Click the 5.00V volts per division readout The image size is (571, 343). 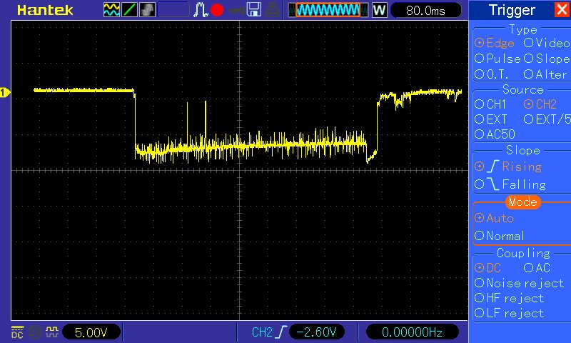(x=91, y=332)
